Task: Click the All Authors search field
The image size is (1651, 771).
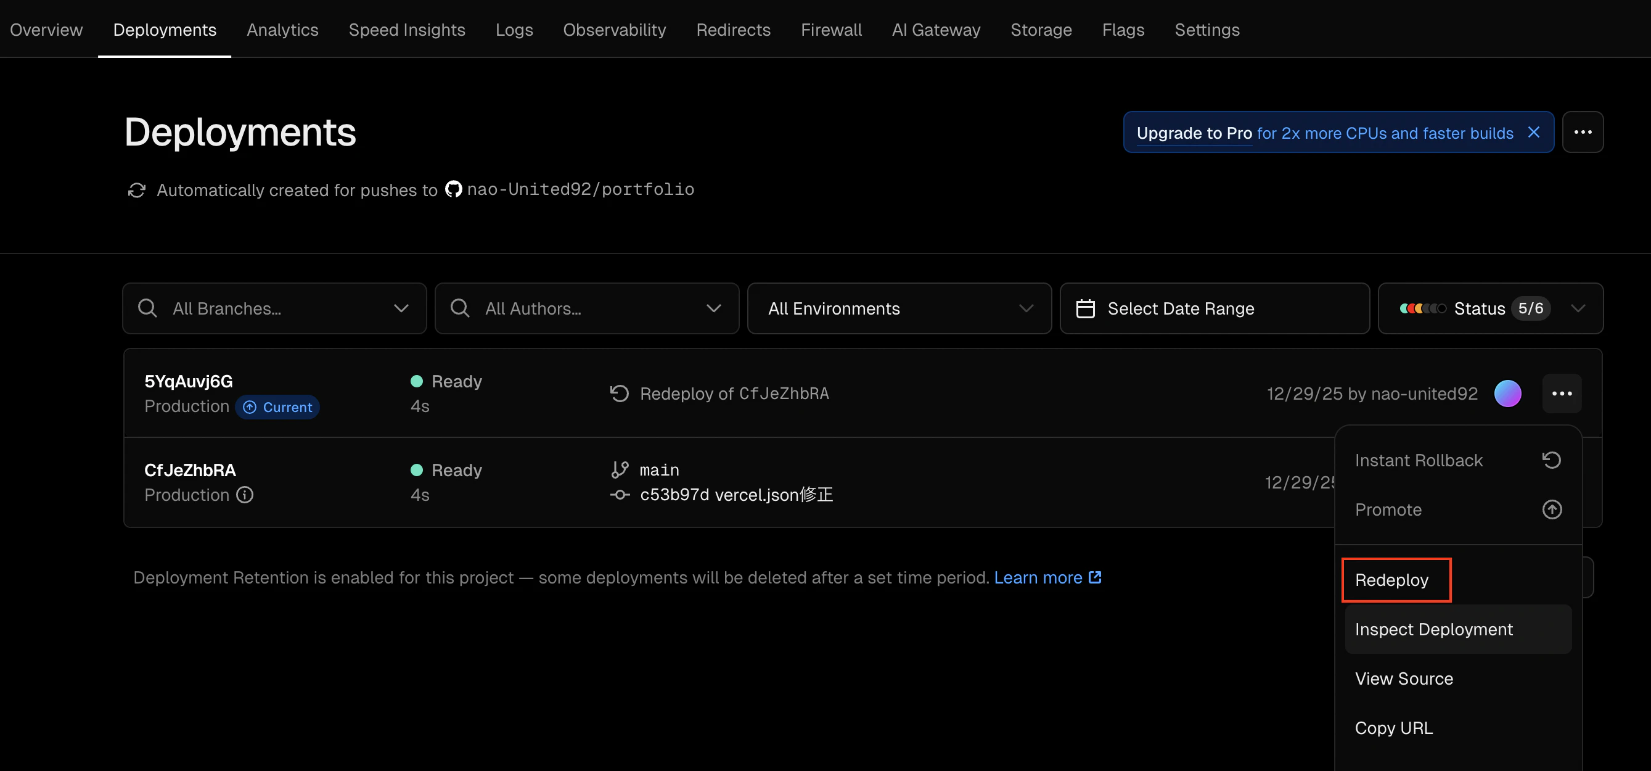Action: [x=586, y=308]
